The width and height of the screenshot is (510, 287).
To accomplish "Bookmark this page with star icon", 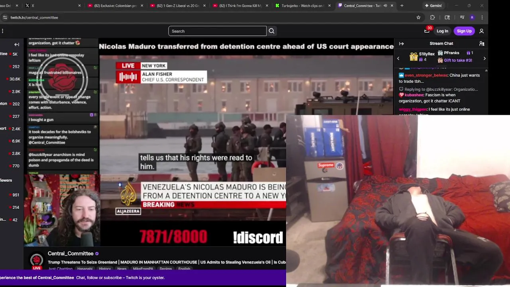I will pyautogui.click(x=418, y=18).
